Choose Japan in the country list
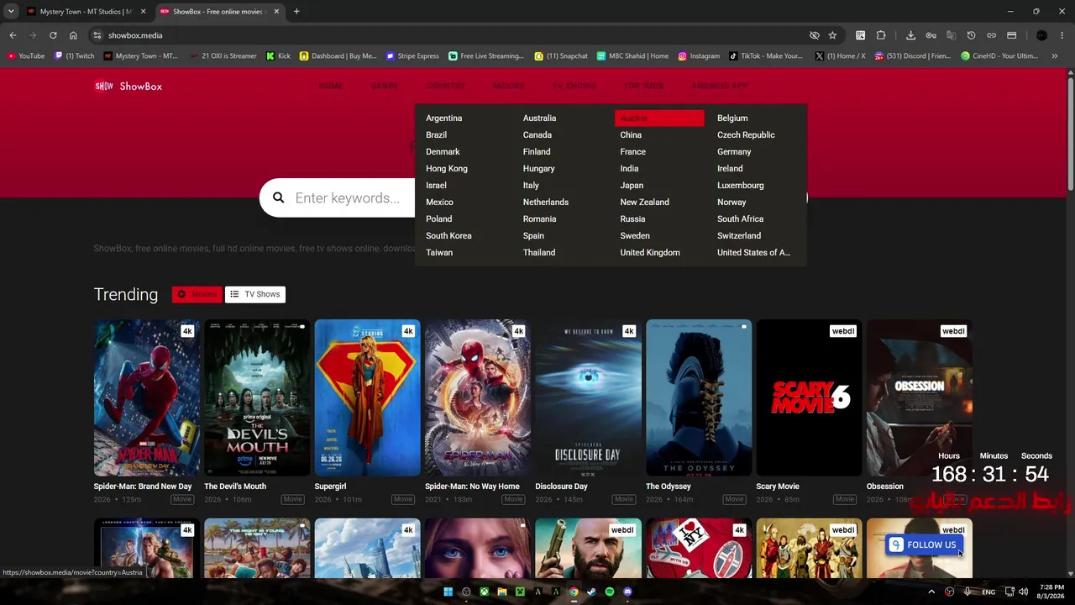The height and width of the screenshot is (605, 1075). (x=632, y=186)
